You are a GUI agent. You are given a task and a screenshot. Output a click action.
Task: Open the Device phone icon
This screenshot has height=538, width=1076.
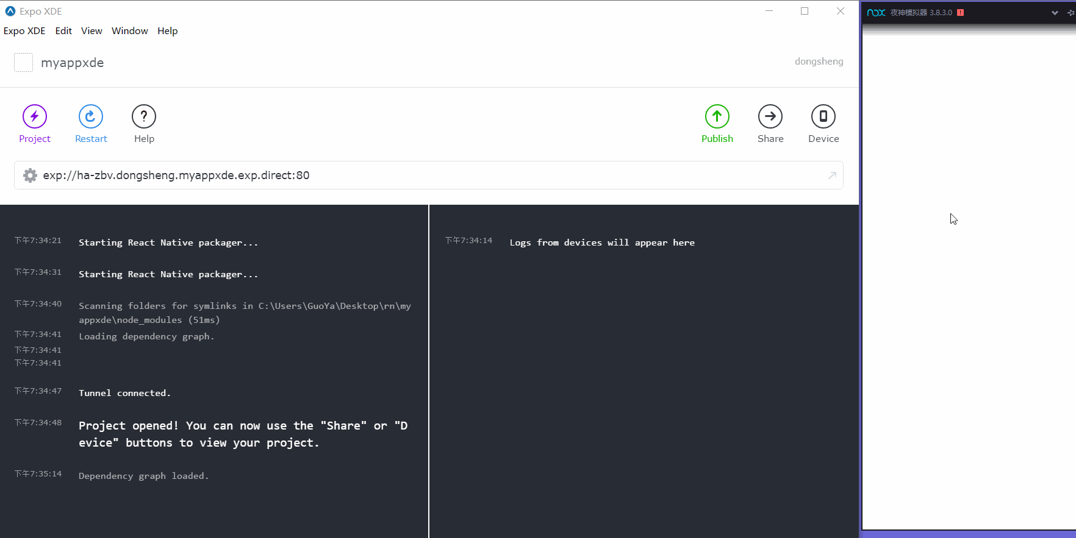(x=823, y=116)
